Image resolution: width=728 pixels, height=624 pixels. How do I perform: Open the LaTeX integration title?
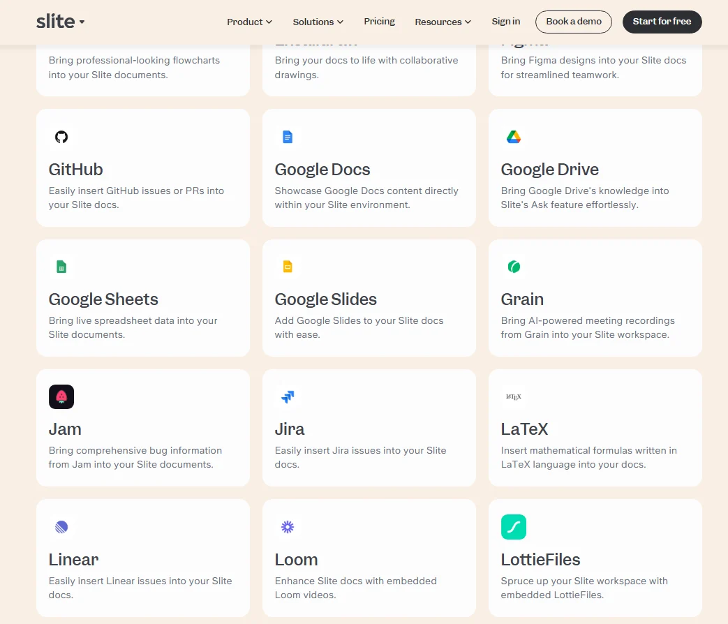[524, 429]
